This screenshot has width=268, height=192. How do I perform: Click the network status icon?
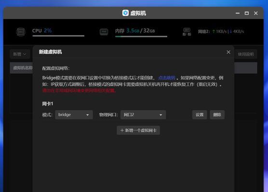(x=187, y=32)
